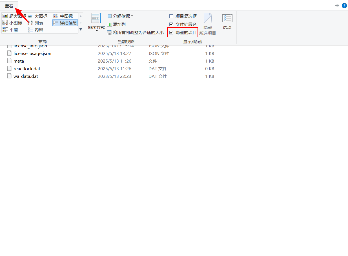The image size is (348, 256).
Task: Open Group by (分组依据) dropdown
Action: [120, 16]
